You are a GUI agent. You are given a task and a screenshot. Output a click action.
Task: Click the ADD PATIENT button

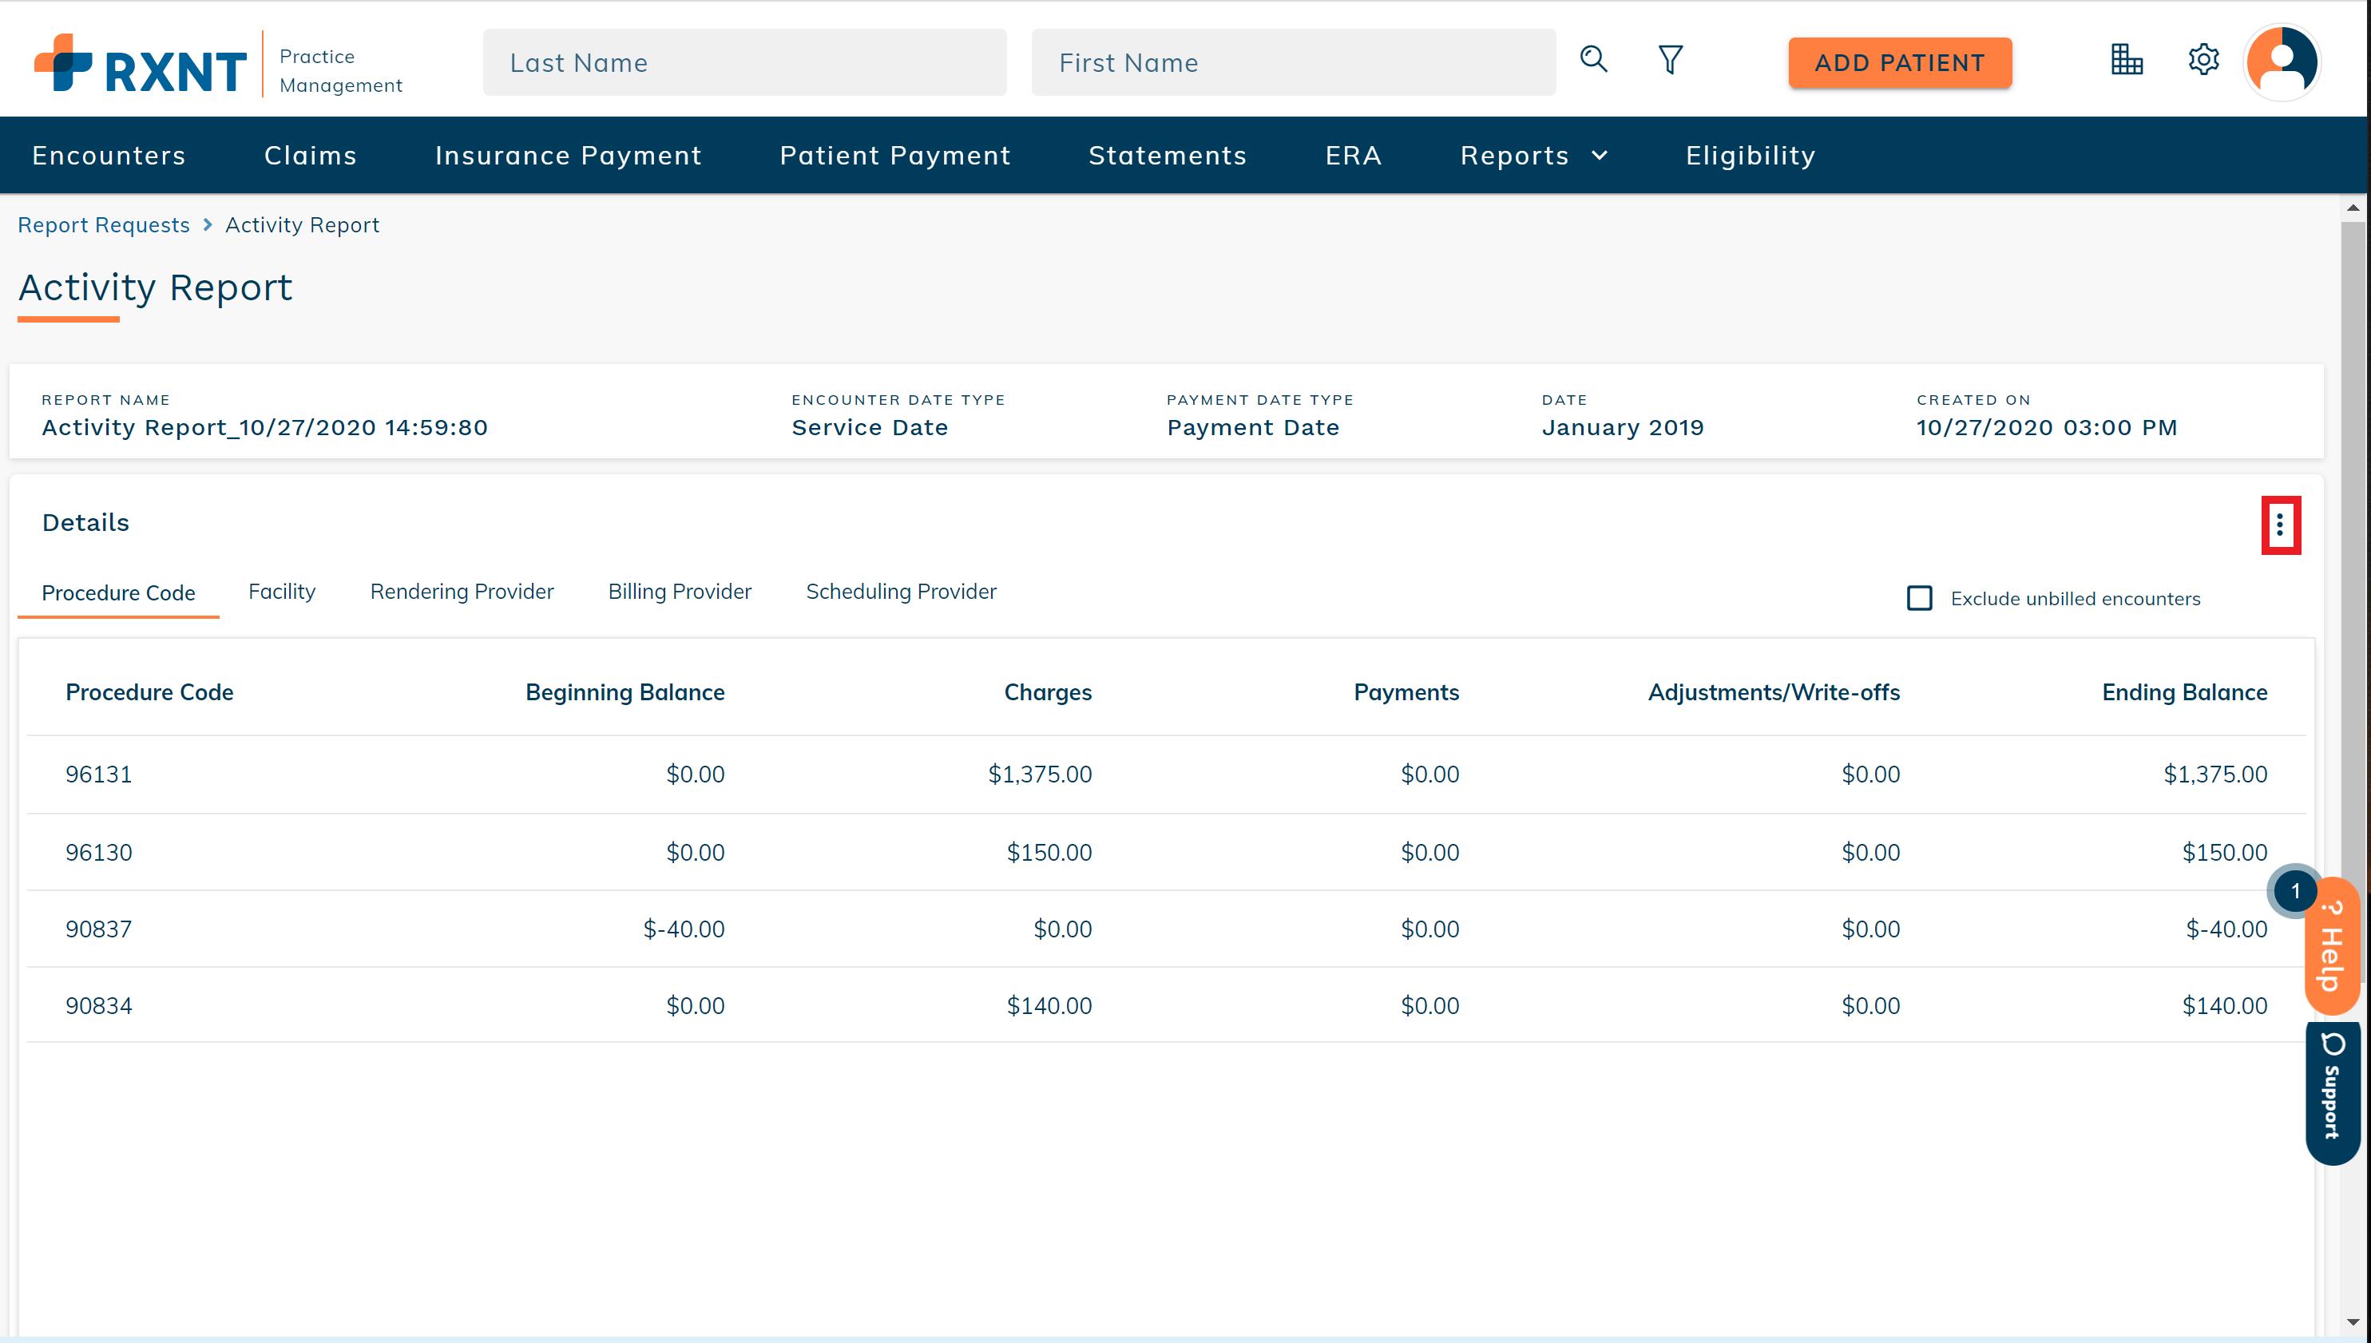click(1899, 63)
